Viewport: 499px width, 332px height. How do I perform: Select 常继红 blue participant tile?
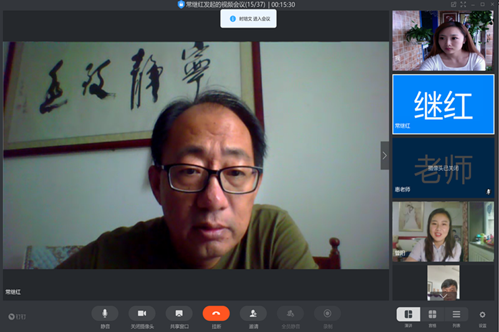click(443, 104)
